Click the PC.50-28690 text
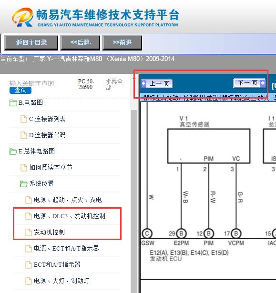Screen dimensions: 276x293 tap(86, 84)
